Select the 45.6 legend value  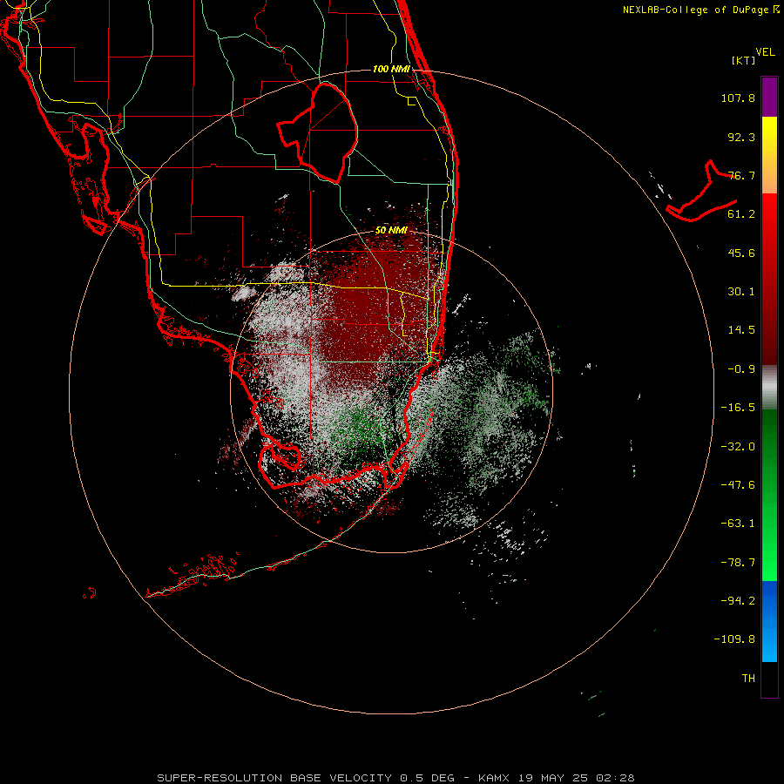[741, 253]
